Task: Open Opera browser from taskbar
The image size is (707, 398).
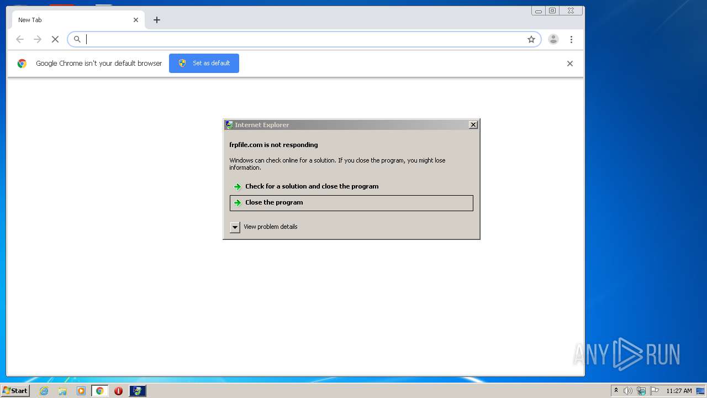Action: click(x=118, y=391)
